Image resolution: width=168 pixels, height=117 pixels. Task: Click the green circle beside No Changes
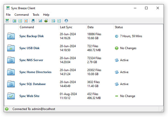[x=116, y=48]
